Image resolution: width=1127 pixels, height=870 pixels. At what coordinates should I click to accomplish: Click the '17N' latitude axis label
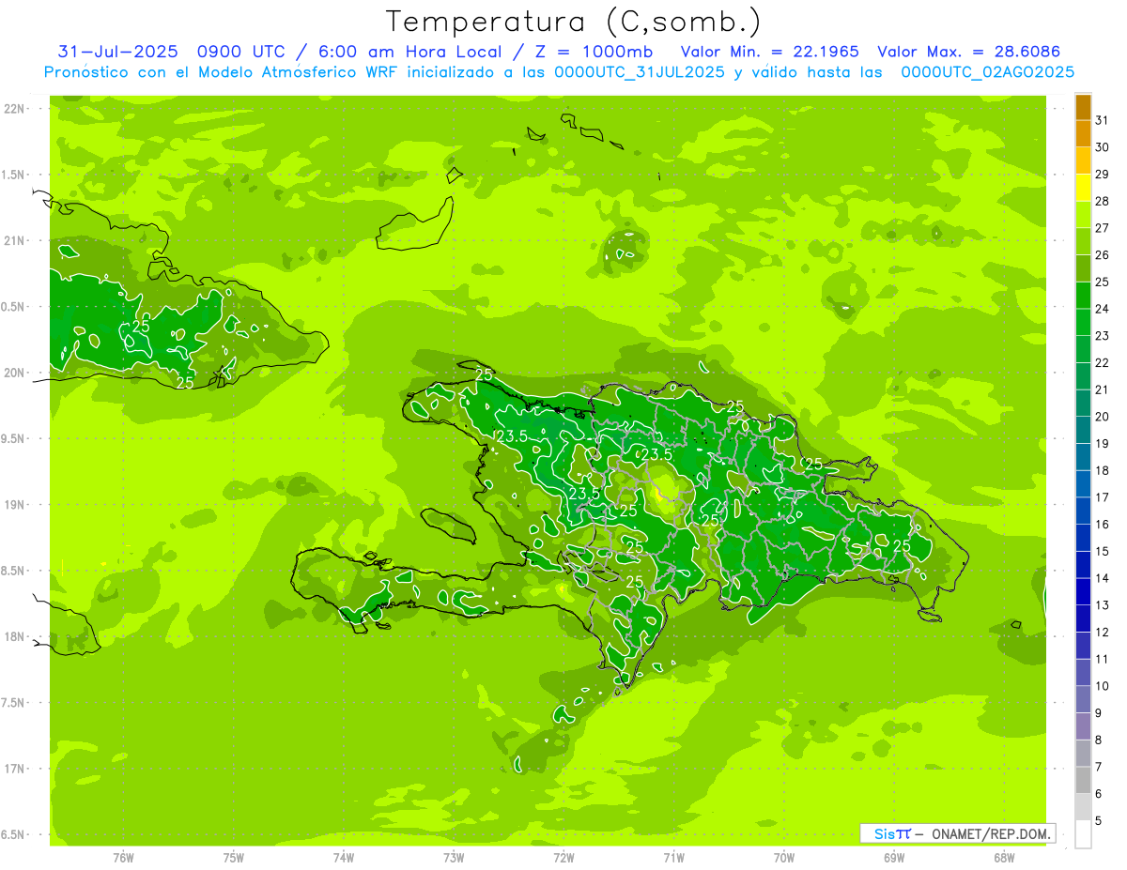[13, 769]
